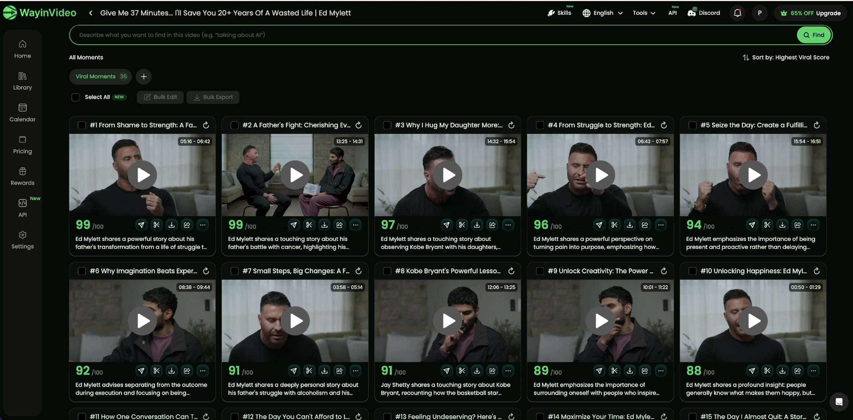Screen dimensions: 853x420
Task: Select clip #2 A Father's Fight checkbox
Action: (x=235, y=125)
